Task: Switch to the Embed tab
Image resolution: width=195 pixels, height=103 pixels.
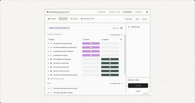Action: click(74, 19)
